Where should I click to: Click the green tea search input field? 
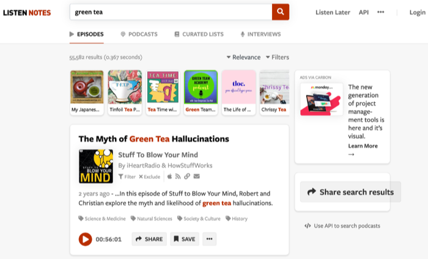click(170, 12)
